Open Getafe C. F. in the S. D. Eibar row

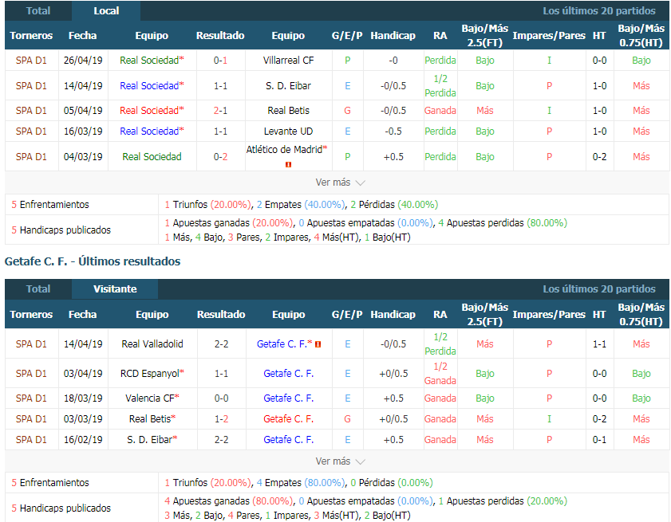pos(289,440)
